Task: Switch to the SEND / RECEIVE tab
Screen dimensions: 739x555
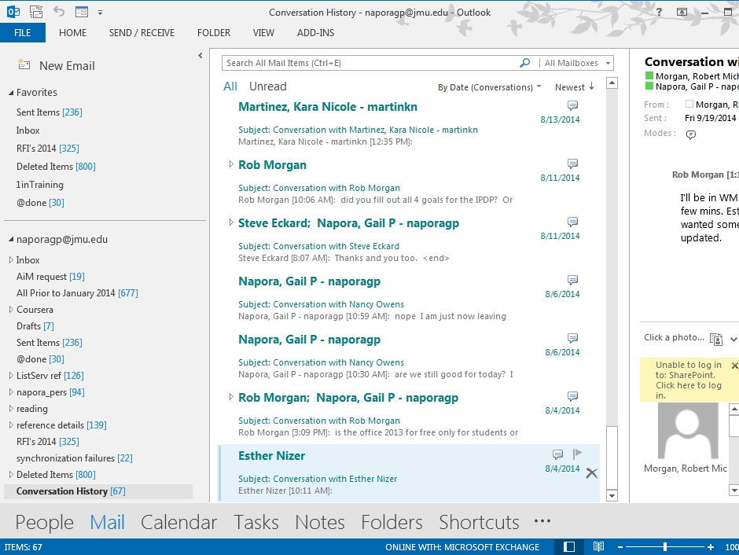Action: 142,33
